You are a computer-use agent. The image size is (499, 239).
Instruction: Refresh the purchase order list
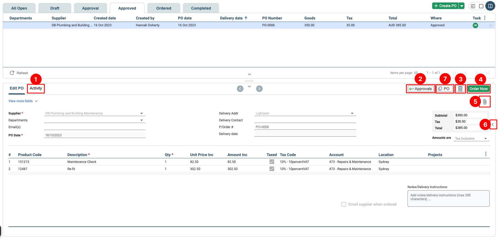(x=19, y=73)
